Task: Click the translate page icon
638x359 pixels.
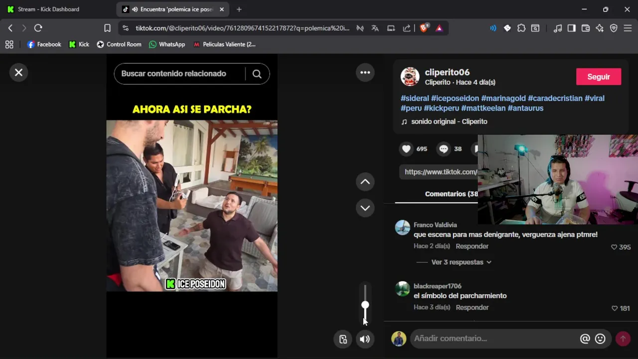Action: 375,28
